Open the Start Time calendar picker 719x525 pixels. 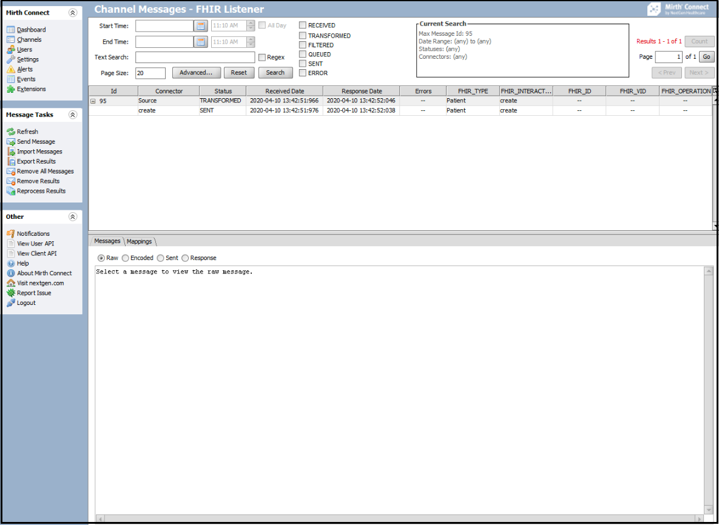coord(201,26)
